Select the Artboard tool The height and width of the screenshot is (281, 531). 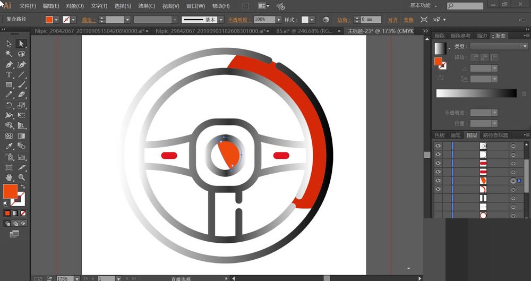point(9,167)
